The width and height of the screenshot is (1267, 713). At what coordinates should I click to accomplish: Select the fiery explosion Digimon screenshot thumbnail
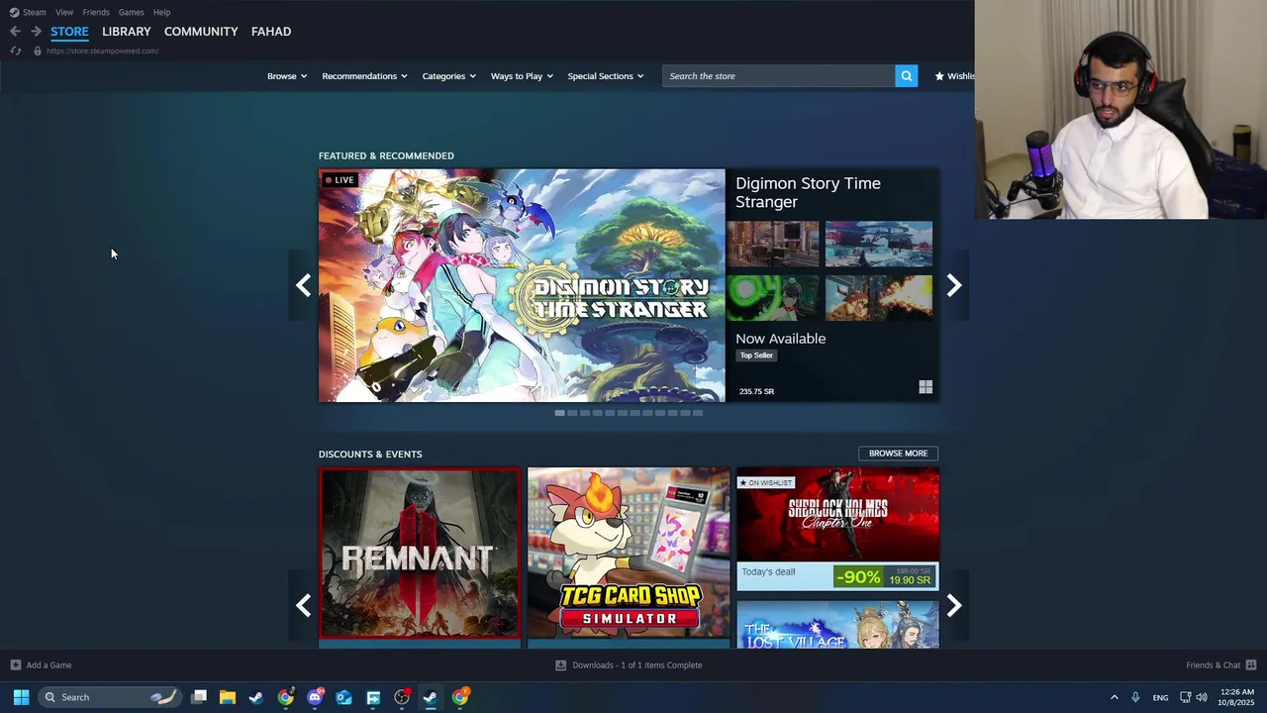click(x=879, y=298)
